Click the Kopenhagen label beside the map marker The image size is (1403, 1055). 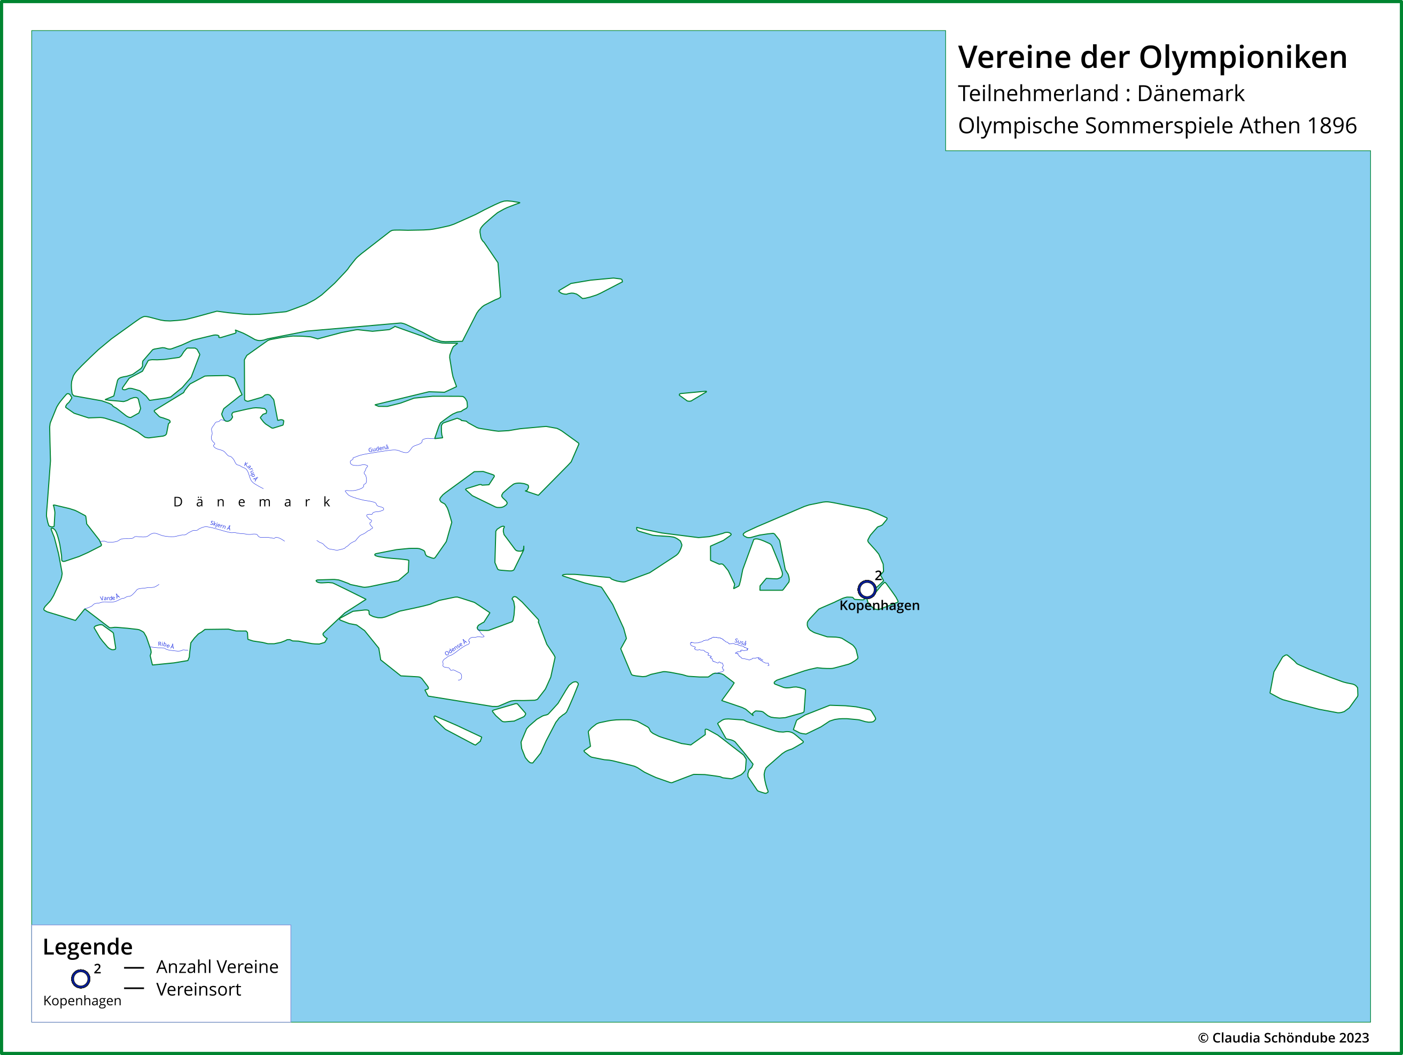coord(879,605)
